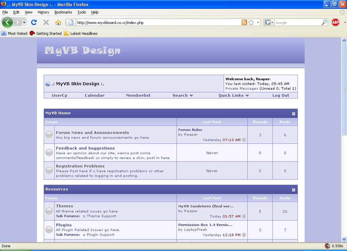Collapse the MyVB Home category
Image resolution: width=347 pixels, height=251 pixels.
[x=293, y=114]
